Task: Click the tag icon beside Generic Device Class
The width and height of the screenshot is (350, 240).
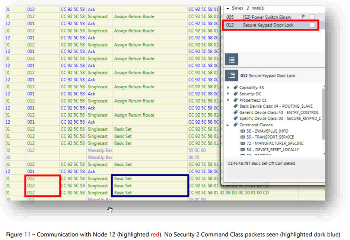Action: [x=235, y=112]
